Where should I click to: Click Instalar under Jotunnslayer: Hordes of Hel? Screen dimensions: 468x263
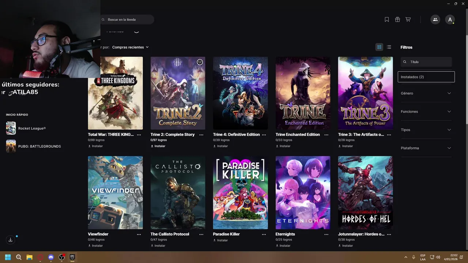(x=346, y=246)
